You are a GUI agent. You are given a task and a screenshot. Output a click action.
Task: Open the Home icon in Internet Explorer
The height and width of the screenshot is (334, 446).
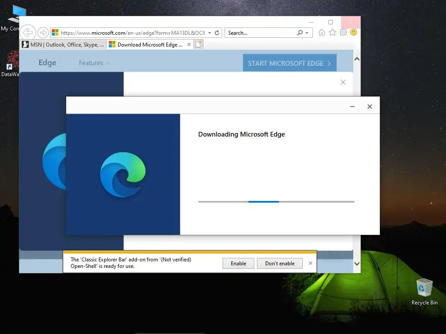coord(322,32)
